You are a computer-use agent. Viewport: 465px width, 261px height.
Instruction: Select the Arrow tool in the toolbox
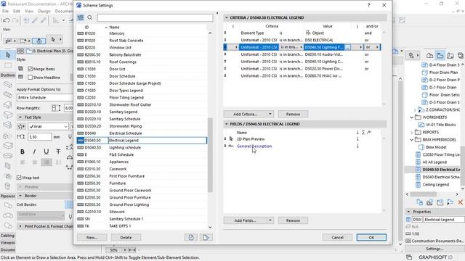coord(8,55)
